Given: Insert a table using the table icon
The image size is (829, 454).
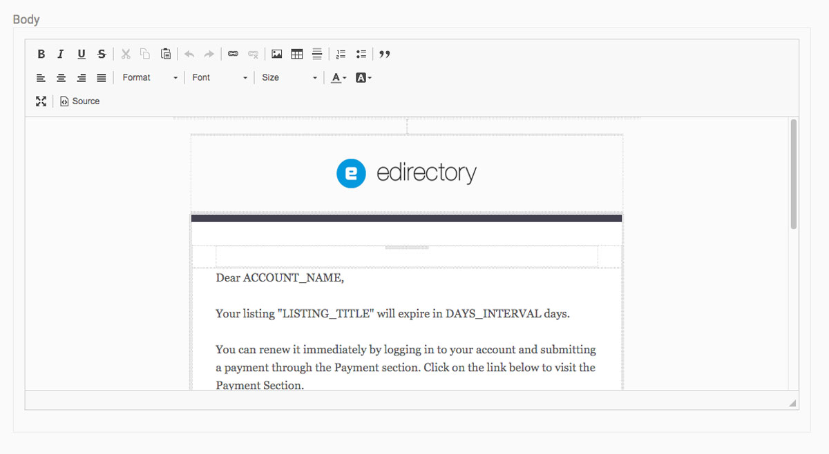Looking at the screenshot, I should click(297, 54).
